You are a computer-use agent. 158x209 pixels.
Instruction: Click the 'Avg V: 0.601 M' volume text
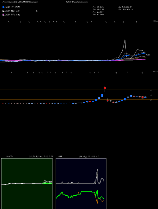tap(125, 7)
